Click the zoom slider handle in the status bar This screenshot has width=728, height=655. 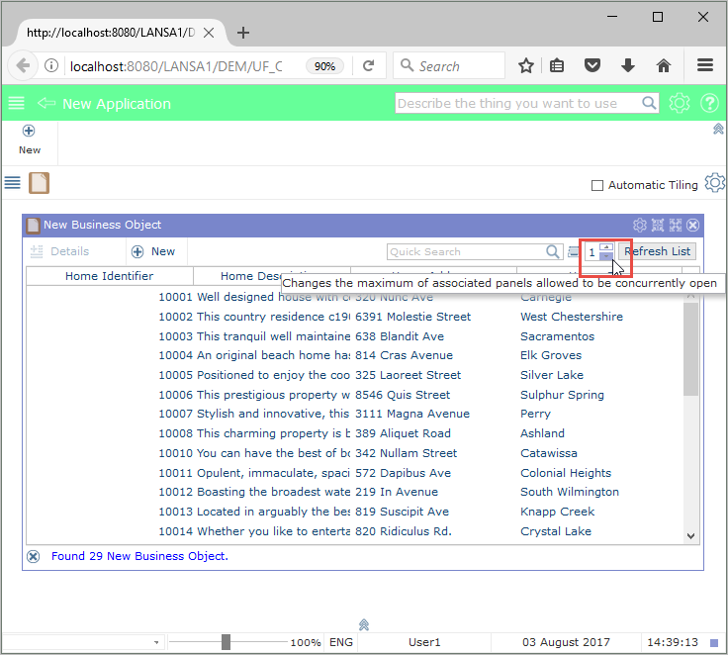(226, 642)
